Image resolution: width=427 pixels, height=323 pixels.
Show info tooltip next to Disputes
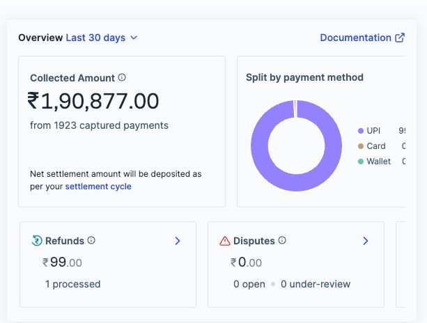[x=282, y=241]
